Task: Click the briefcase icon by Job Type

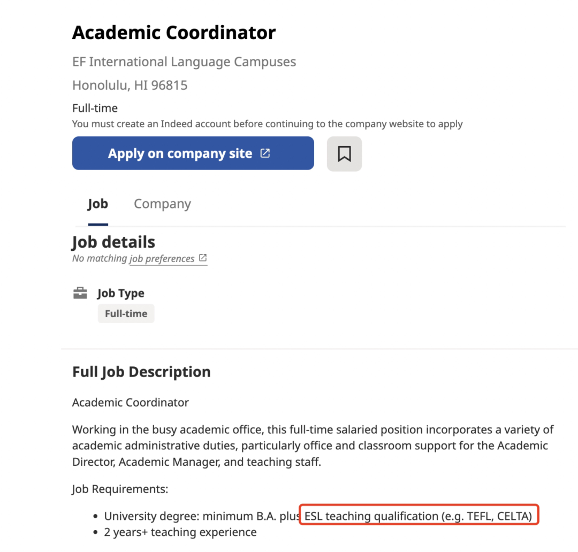Action: click(x=80, y=293)
